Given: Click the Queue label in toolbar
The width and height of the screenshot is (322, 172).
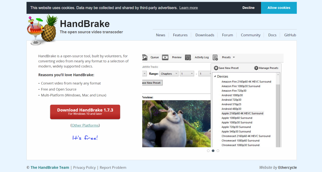Looking at the screenshot, I should (155, 57).
